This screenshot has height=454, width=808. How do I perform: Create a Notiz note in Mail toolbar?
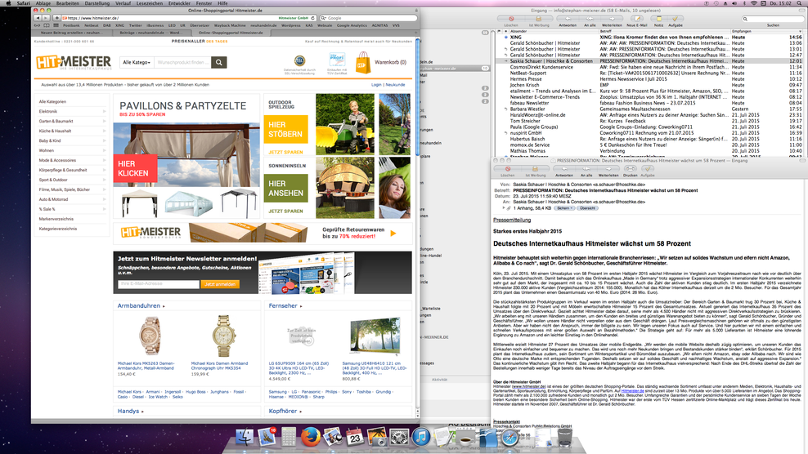click(658, 19)
